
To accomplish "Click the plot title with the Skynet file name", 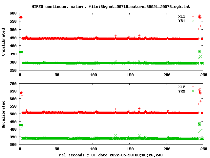I will 111,7.
